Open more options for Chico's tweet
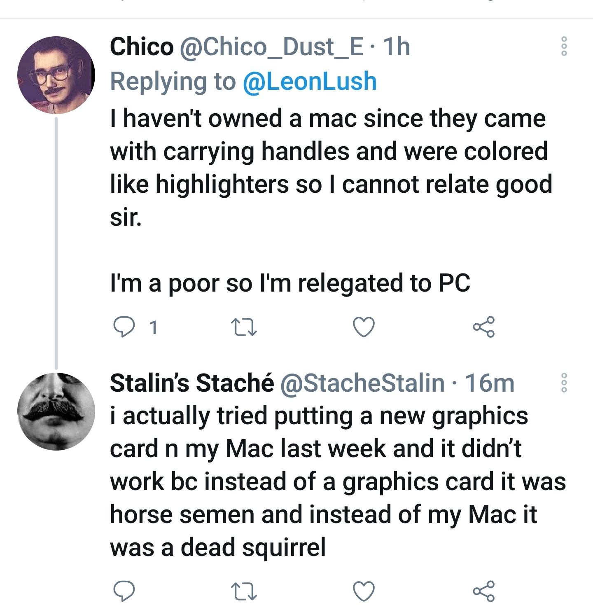The height and width of the screenshot is (605, 593). point(564,46)
